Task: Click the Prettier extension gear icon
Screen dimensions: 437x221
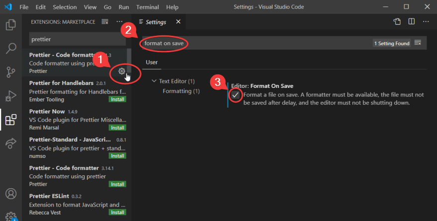Action: (x=122, y=71)
